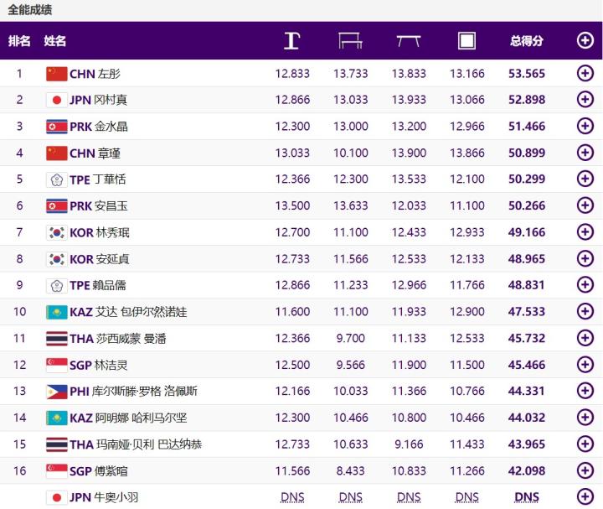Screen dimensions: 603x509
Task: Click the vault apparatus icon in header
Action: [x=291, y=40]
